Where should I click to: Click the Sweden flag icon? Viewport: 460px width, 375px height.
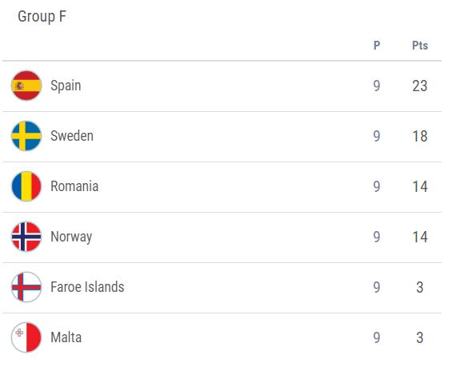[26, 136]
